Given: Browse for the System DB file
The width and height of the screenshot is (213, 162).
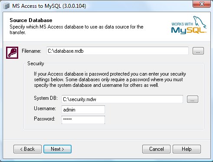Looking at the screenshot, I should [x=193, y=99].
